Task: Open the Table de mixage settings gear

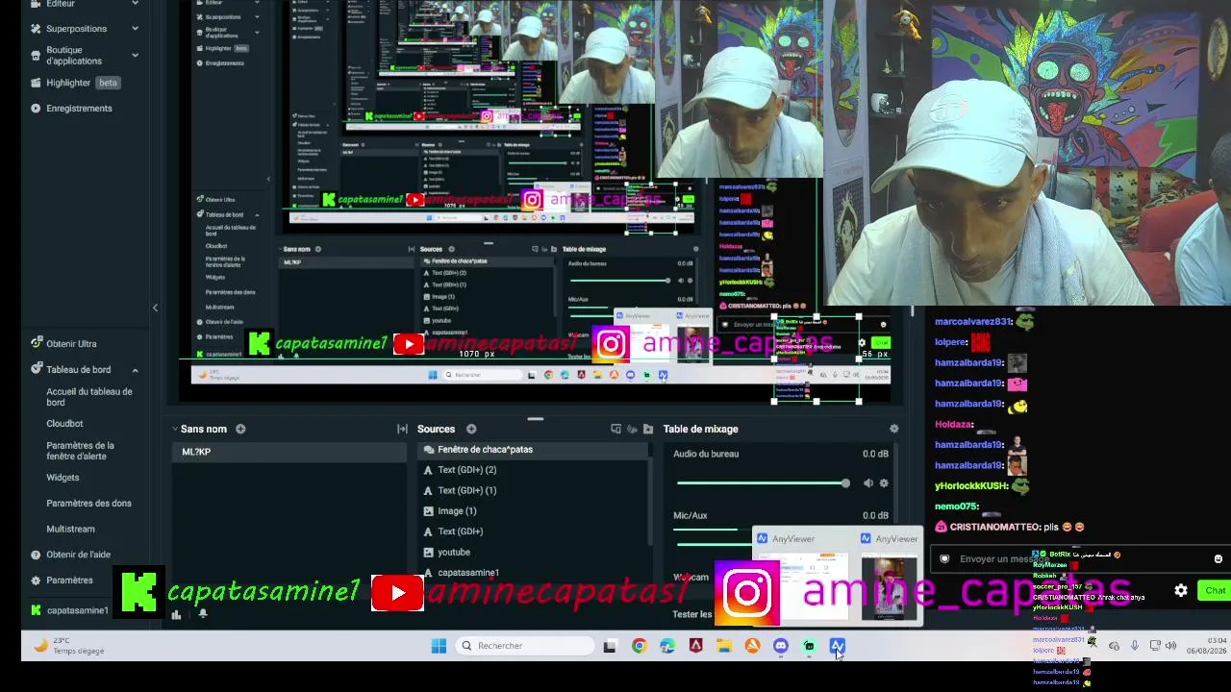Action: pyautogui.click(x=894, y=430)
